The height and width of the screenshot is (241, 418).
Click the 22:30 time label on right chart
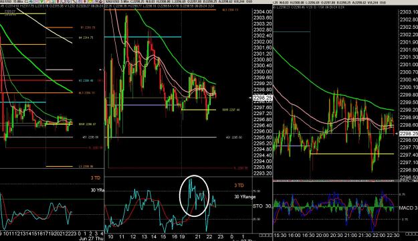393,236
